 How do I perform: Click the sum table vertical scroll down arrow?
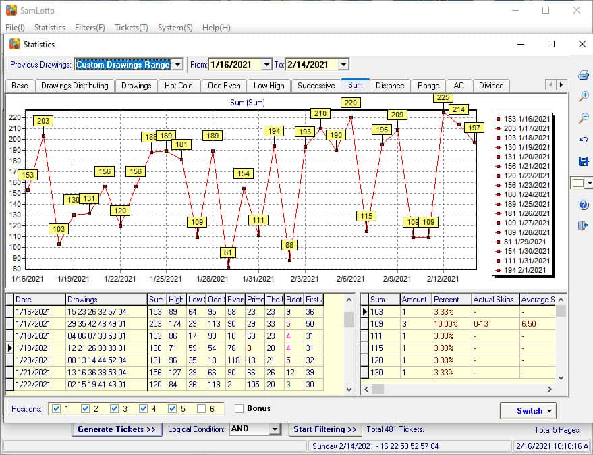pos(561,378)
